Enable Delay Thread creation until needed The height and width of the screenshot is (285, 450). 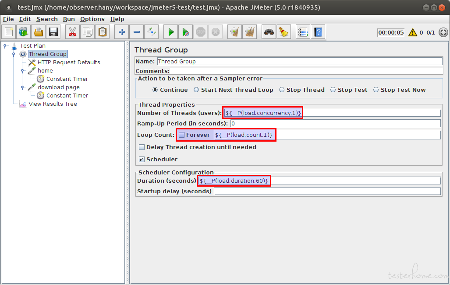pyautogui.click(x=142, y=147)
